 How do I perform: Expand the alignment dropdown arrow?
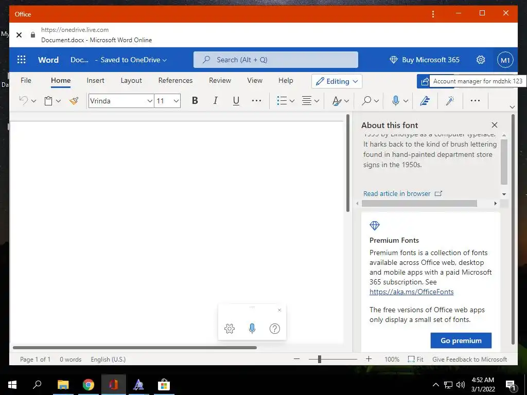click(x=317, y=101)
